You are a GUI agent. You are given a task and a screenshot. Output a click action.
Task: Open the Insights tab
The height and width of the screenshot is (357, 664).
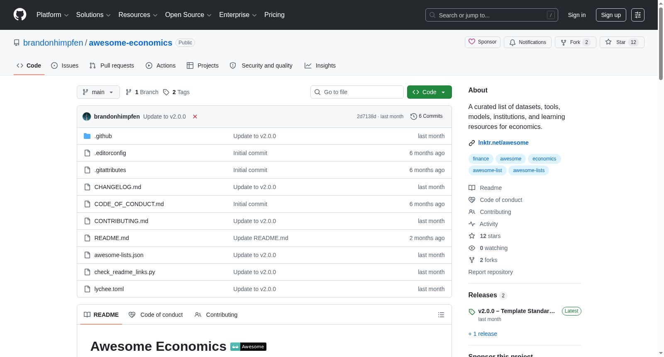[320, 66]
